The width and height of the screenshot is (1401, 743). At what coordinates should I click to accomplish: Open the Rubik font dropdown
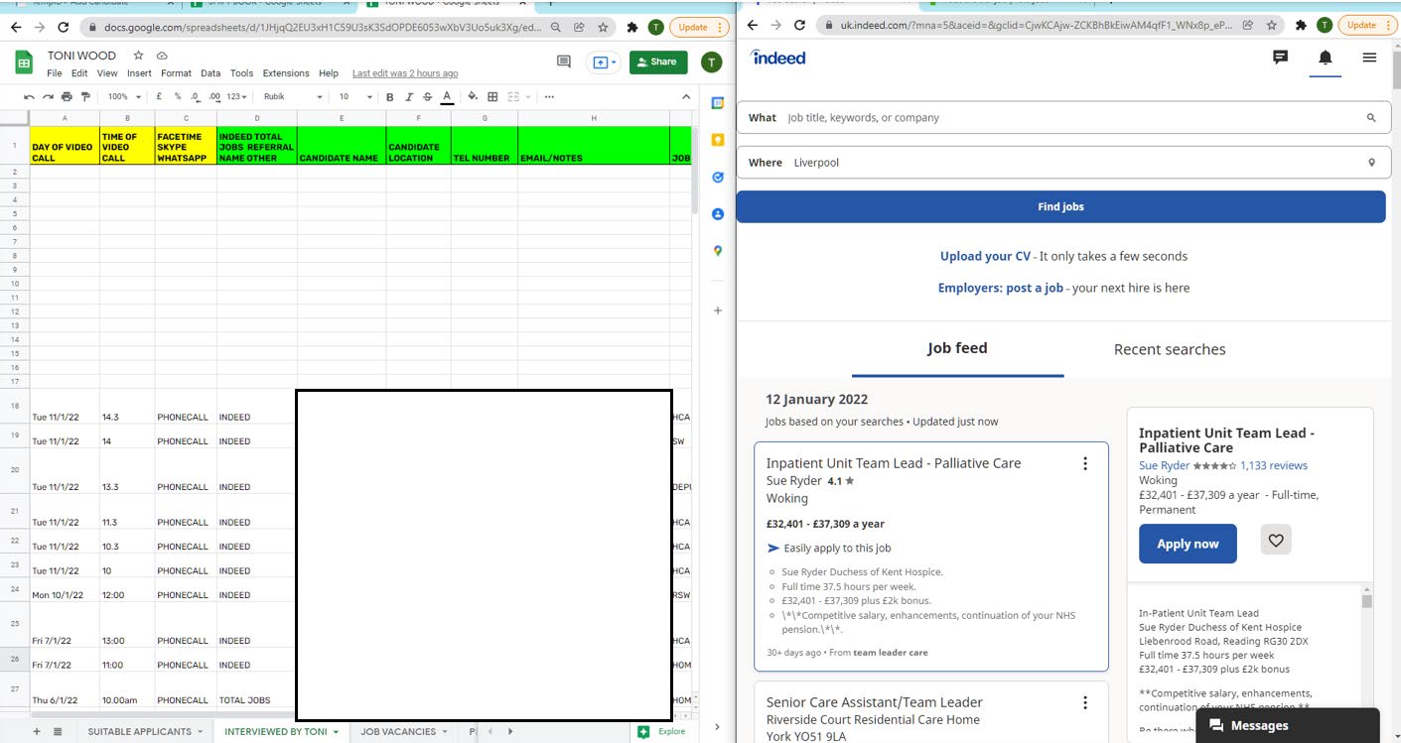coord(292,97)
